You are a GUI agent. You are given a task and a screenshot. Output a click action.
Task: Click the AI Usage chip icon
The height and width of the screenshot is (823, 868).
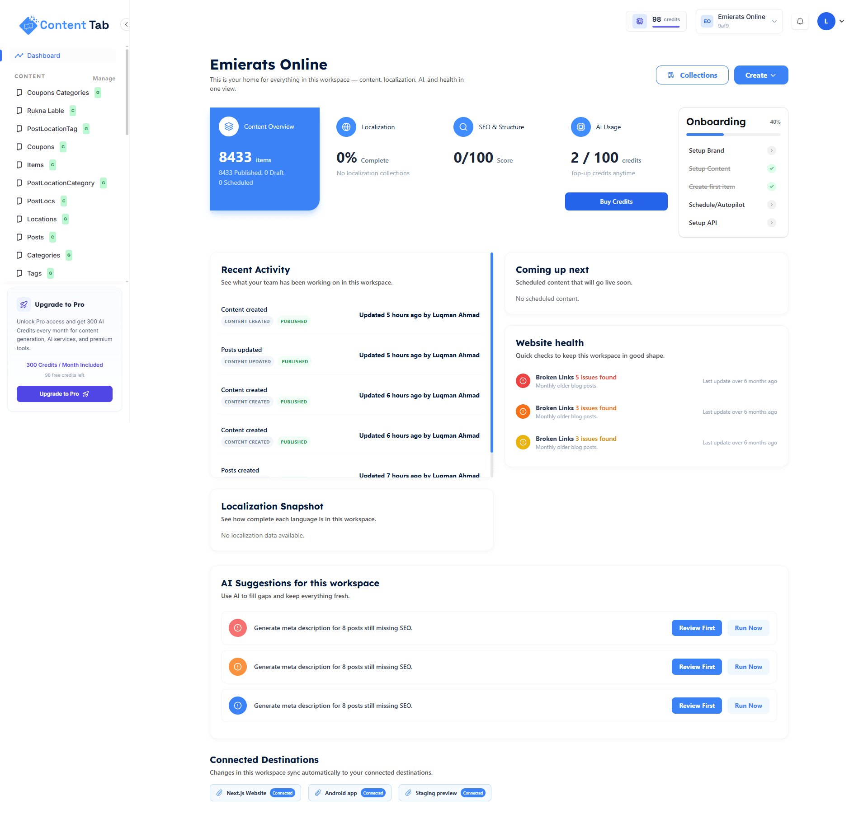coord(581,127)
